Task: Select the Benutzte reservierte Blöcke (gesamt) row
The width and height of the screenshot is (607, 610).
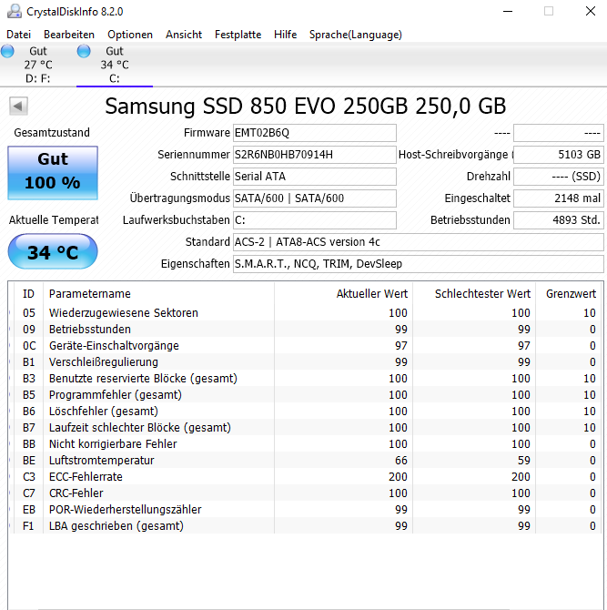Action: (306, 378)
